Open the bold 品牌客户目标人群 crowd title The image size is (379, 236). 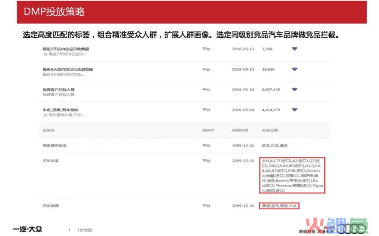pyautogui.click(x=59, y=89)
